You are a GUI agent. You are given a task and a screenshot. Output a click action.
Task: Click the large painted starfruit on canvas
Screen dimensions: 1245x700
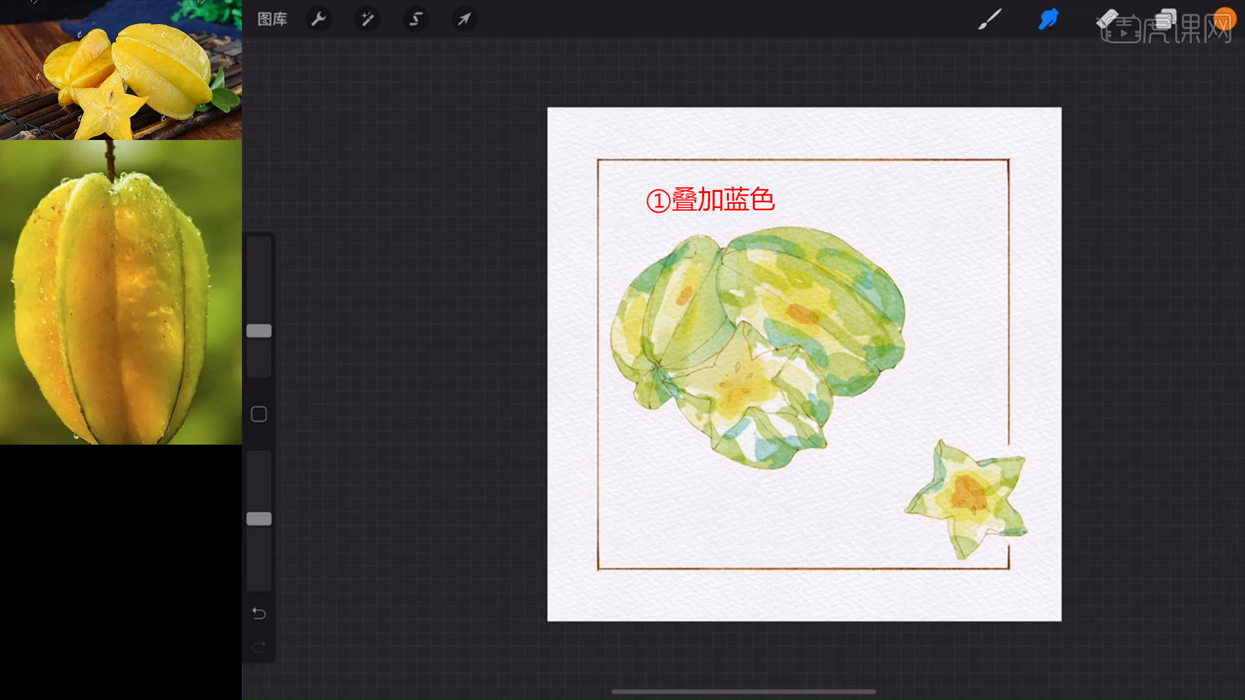[757, 347]
